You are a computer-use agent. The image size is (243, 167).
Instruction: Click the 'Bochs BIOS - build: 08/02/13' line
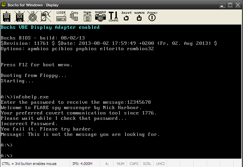point(43,38)
